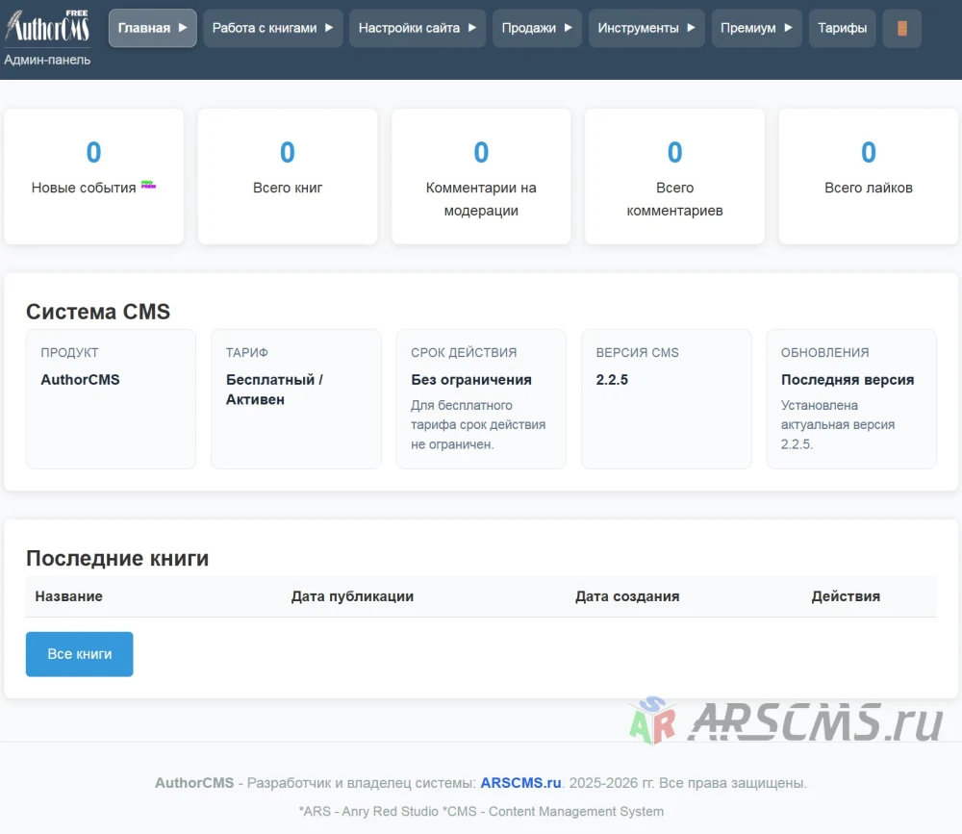This screenshot has width=962, height=834.
Task: Expand the Инструменты menu
Action: point(646,28)
